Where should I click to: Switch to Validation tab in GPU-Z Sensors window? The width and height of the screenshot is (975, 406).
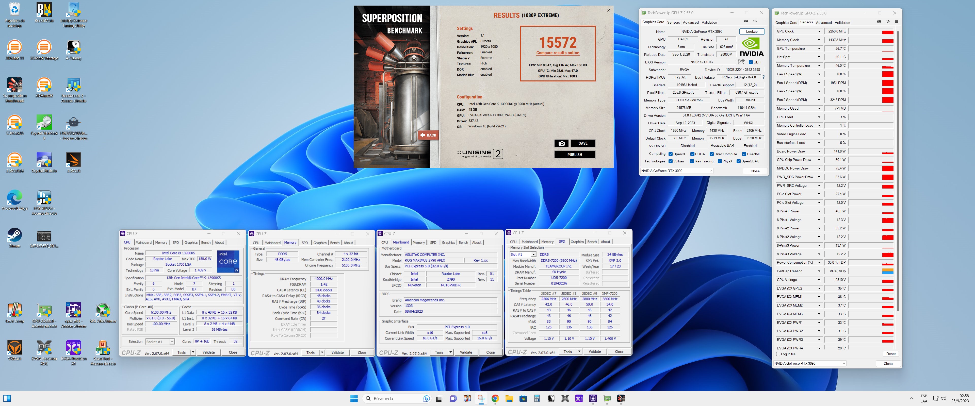pyautogui.click(x=842, y=23)
